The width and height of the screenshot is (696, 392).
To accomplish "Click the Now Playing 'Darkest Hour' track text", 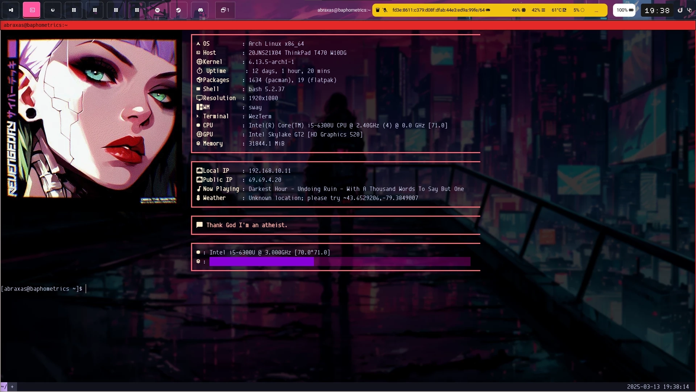I will [x=356, y=189].
